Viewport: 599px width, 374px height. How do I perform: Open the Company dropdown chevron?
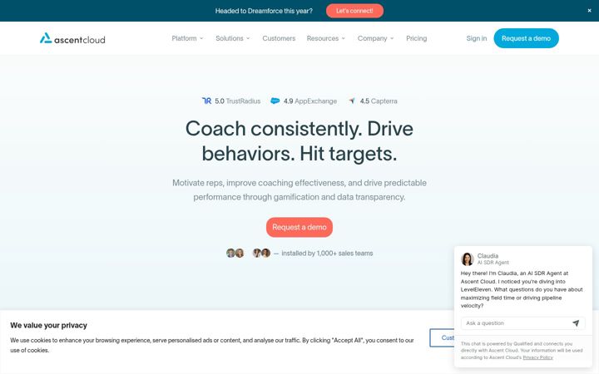click(x=392, y=38)
